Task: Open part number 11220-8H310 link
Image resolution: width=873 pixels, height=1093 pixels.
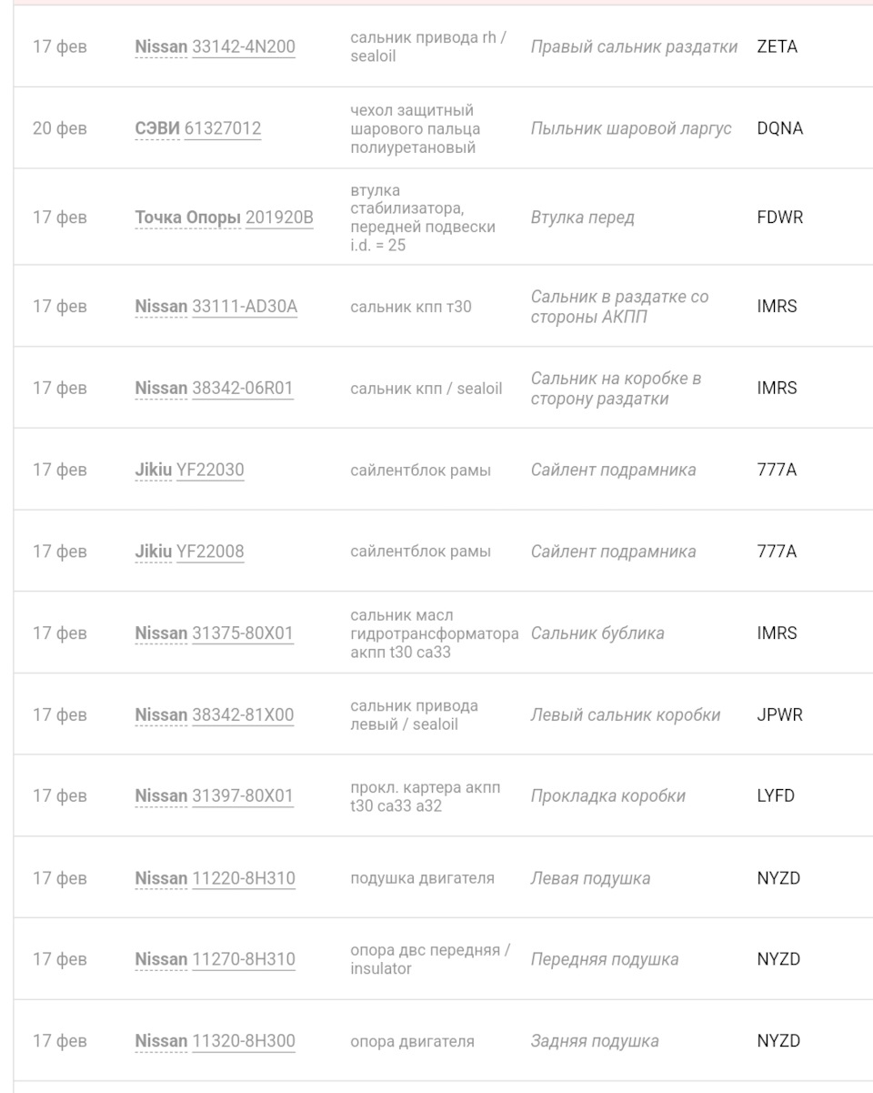Action: coord(244,878)
